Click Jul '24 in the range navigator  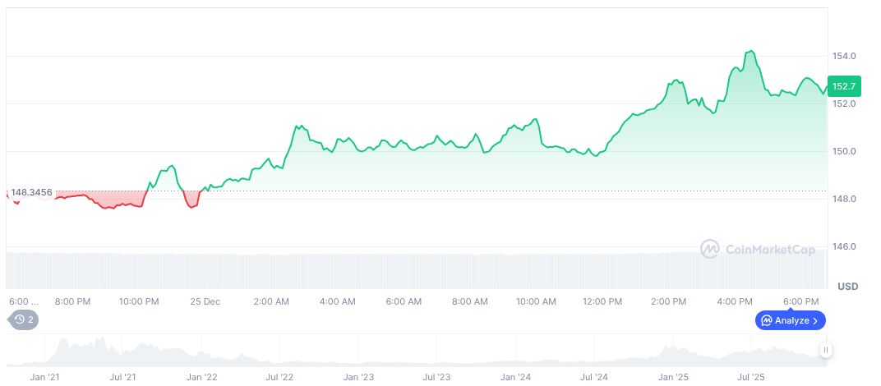point(593,377)
